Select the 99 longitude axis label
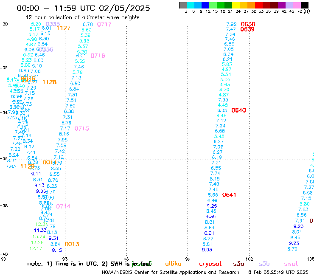 point(188,259)
